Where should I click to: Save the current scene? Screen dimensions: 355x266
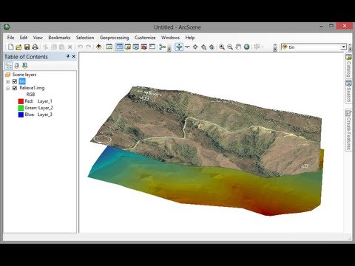pyautogui.click(x=27, y=47)
